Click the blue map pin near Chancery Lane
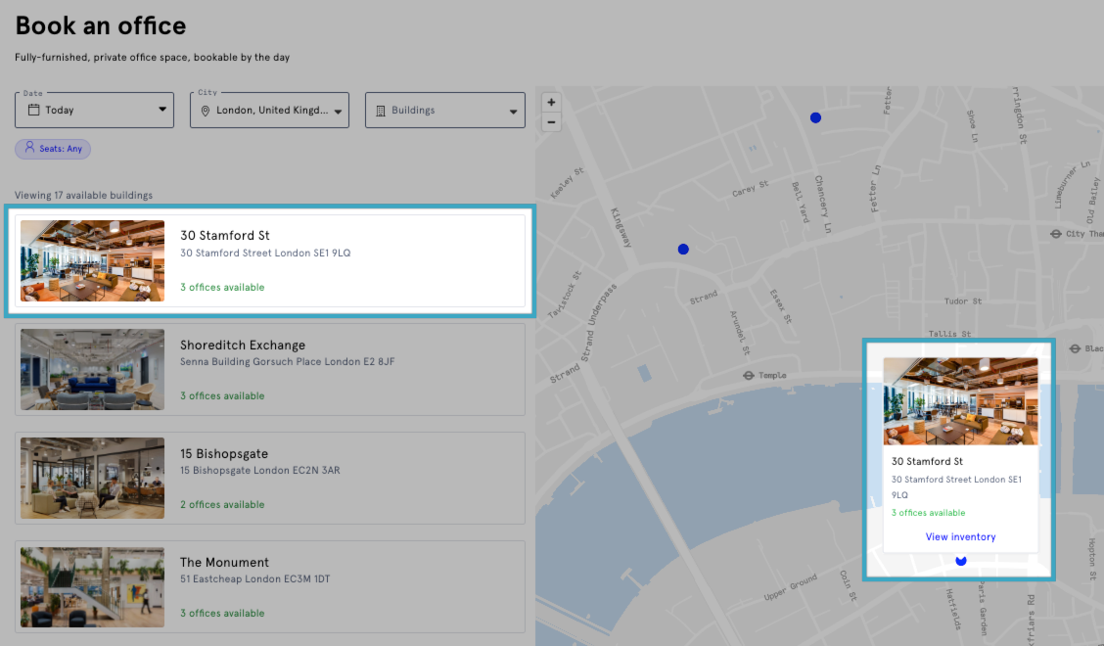The width and height of the screenshot is (1104, 646). coord(815,116)
